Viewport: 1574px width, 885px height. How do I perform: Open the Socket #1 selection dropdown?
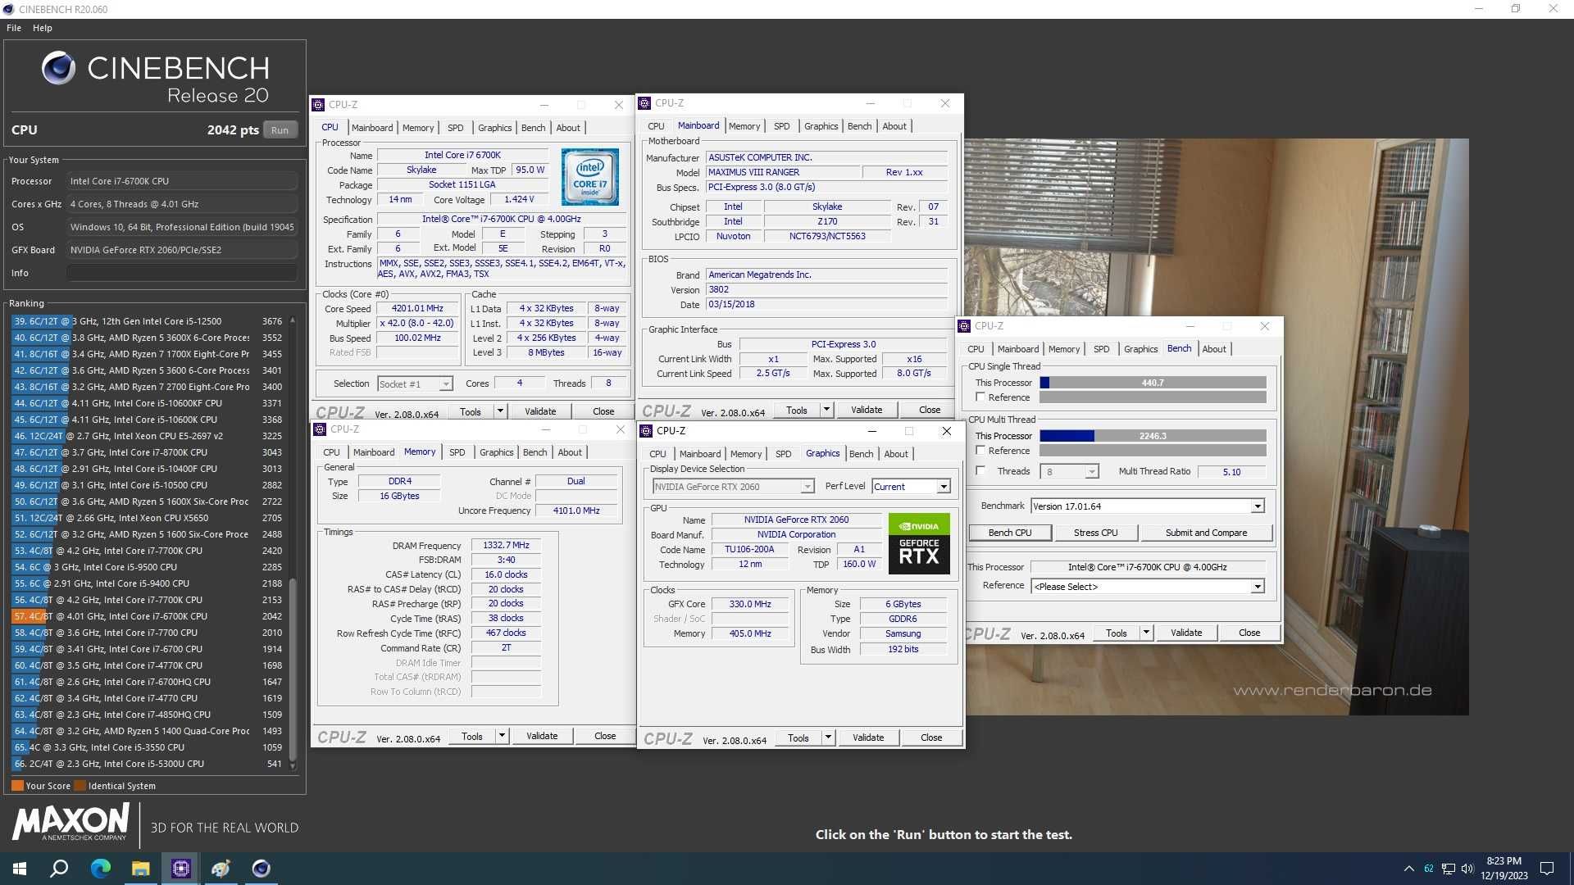(x=445, y=384)
